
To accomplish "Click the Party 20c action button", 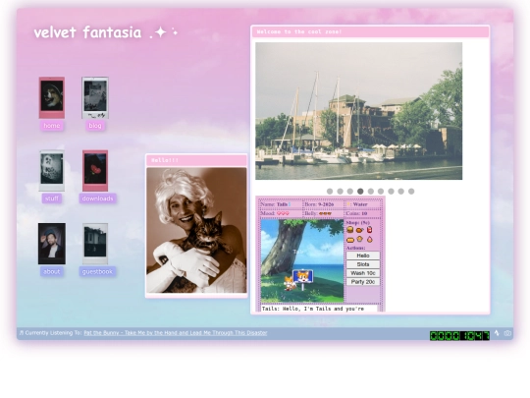I will [363, 282].
